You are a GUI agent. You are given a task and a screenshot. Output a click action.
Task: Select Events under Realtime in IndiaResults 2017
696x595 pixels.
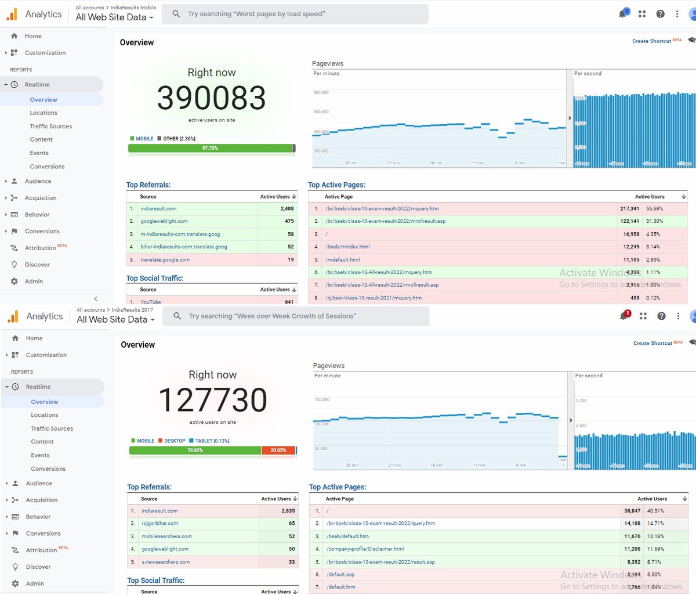coord(41,456)
